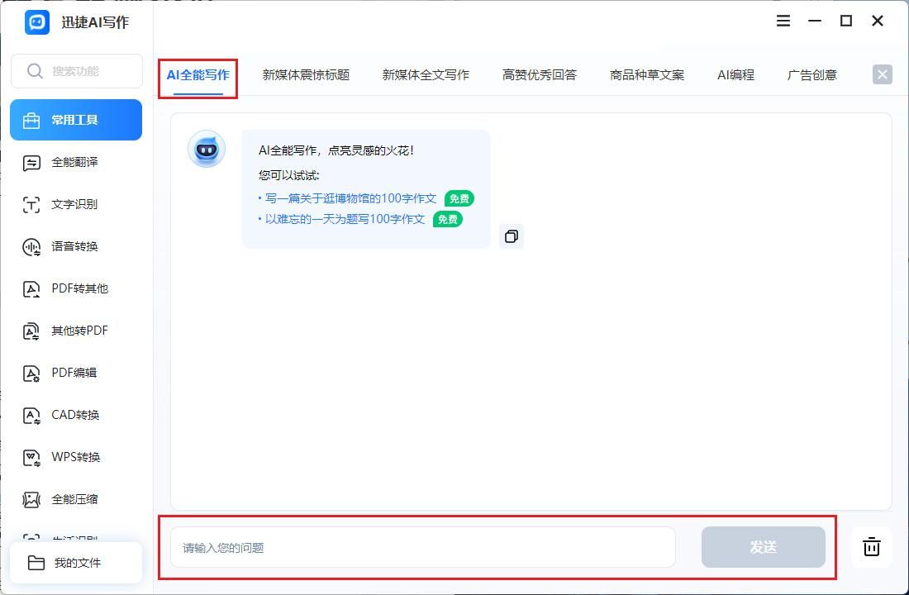Click 免费 badge beside museum prompt

[x=459, y=198]
